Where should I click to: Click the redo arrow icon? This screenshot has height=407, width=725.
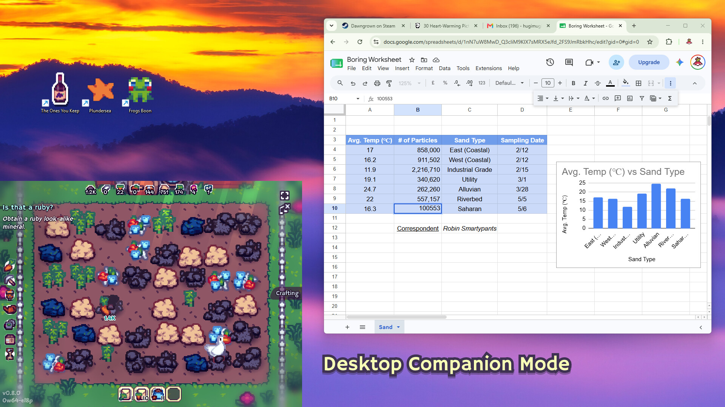point(365,83)
